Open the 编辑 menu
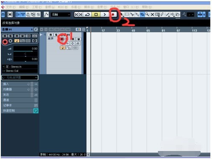This screenshot has width=212, height=159. [24, 7]
